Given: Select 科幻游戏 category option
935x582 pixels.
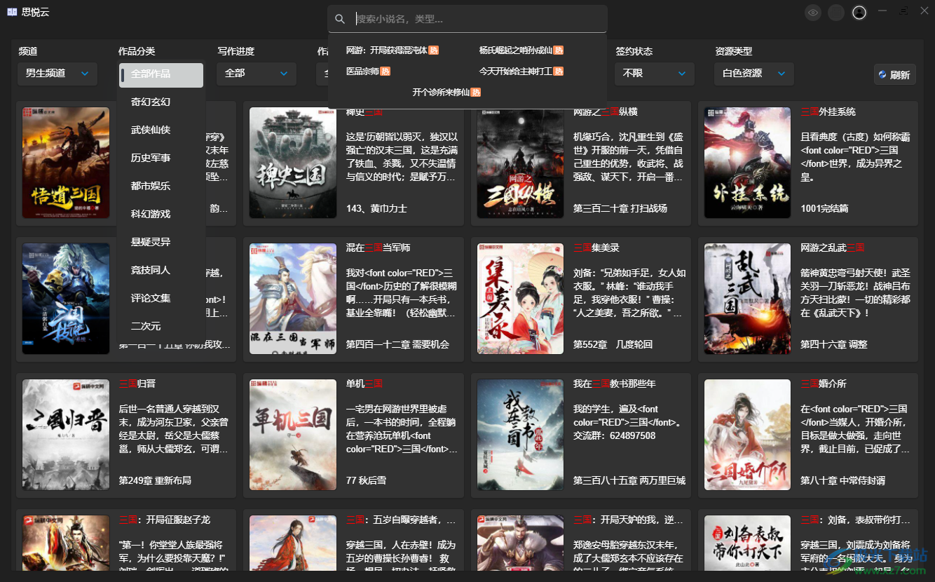Looking at the screenshot, I should click(161, 214).
